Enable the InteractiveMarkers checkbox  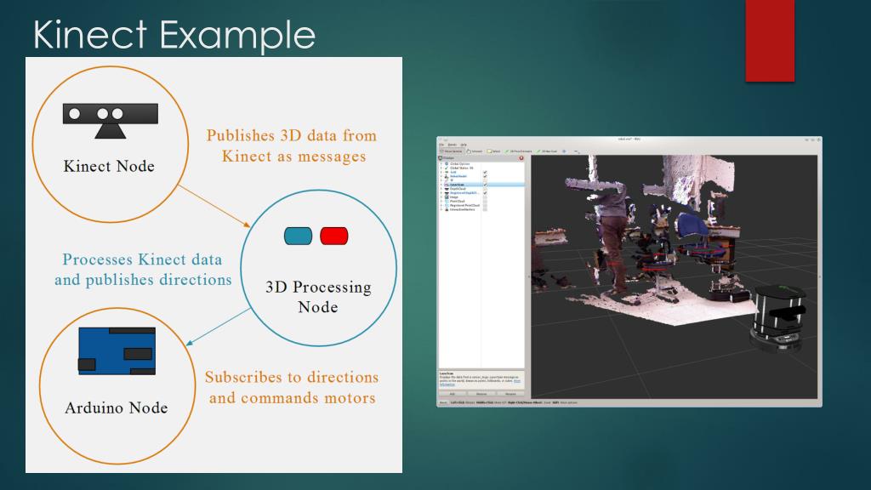485,209
